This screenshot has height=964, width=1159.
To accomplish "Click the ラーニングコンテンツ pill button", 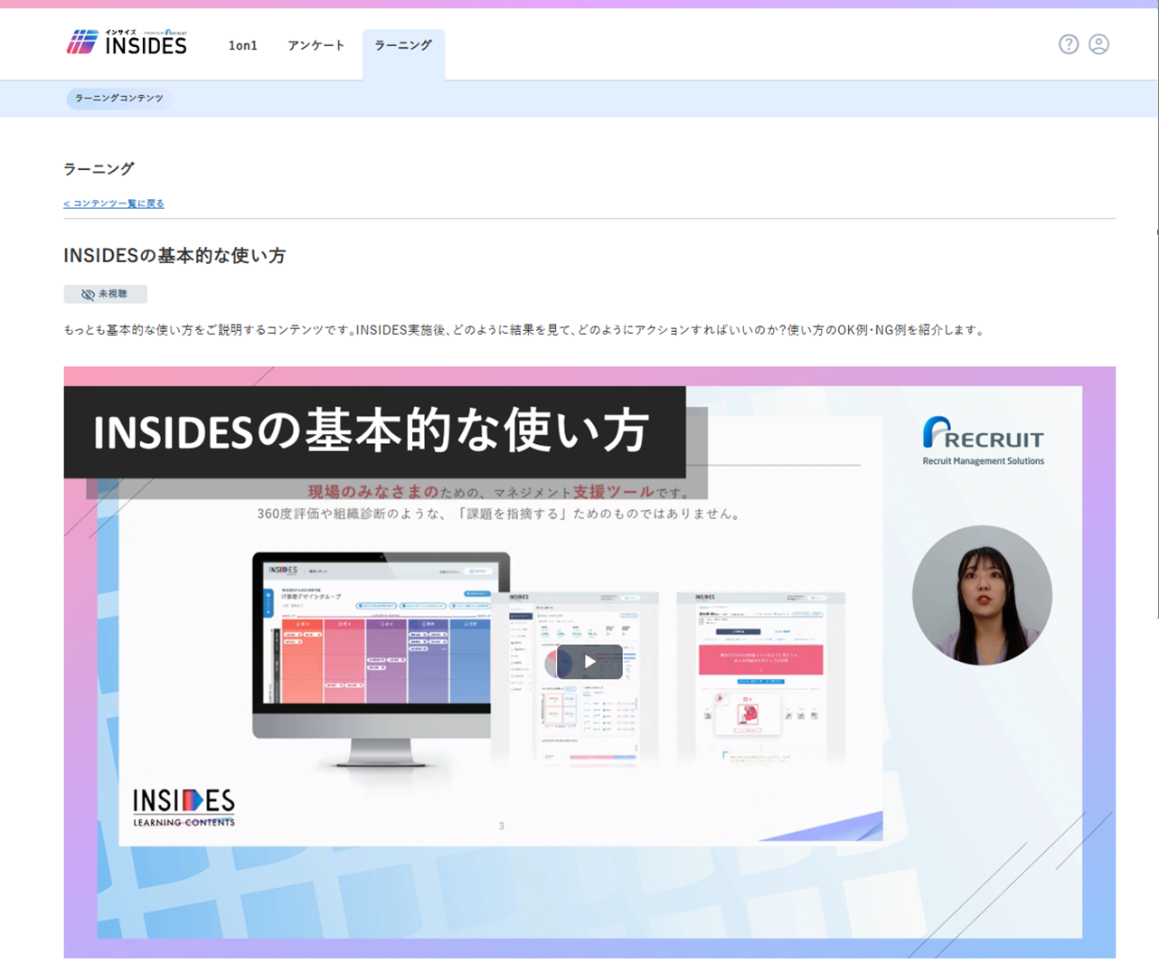I will [119, 98].
